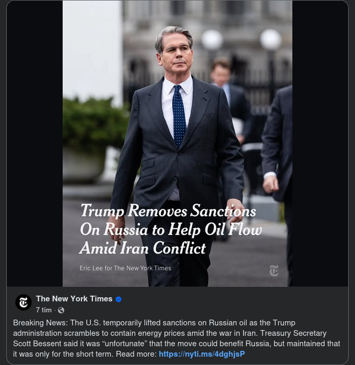Screen dimensions: 355x365
Task: Open the "7 tim" post timestamp
Action: [x=44, y=310]
